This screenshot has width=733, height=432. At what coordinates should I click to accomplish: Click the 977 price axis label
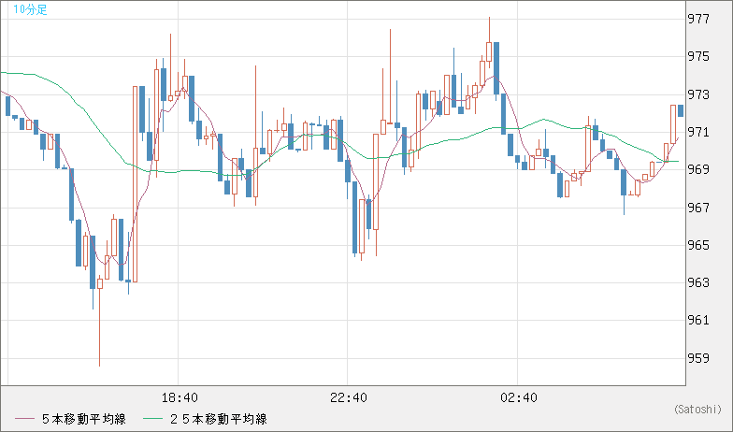click(x=698, y=19)
